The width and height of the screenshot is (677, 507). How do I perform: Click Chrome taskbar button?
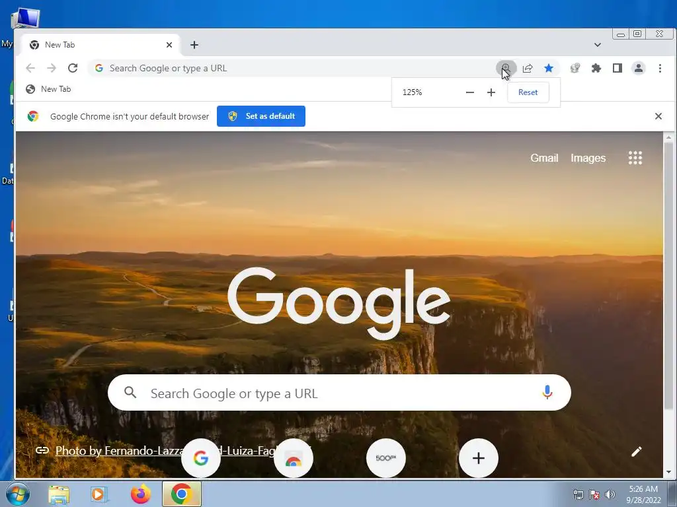tap(182, 494)
